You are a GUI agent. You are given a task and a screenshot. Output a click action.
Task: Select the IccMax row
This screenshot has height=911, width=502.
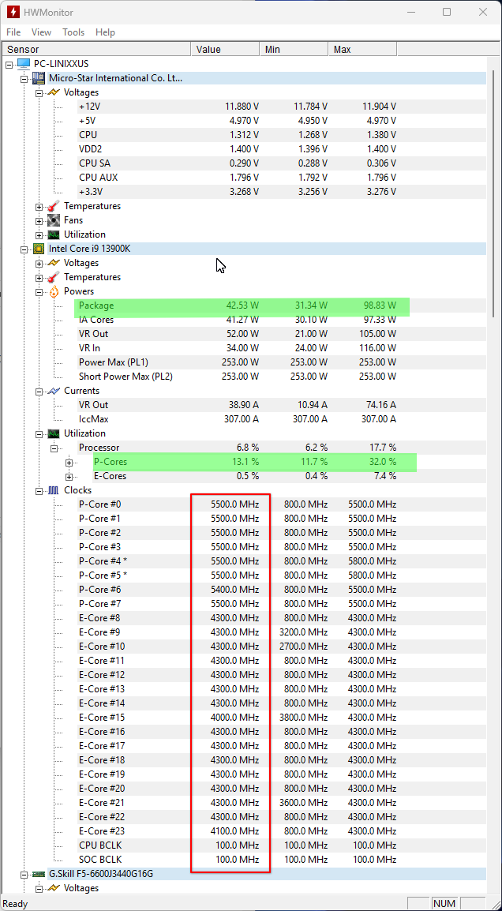[282, 419]
